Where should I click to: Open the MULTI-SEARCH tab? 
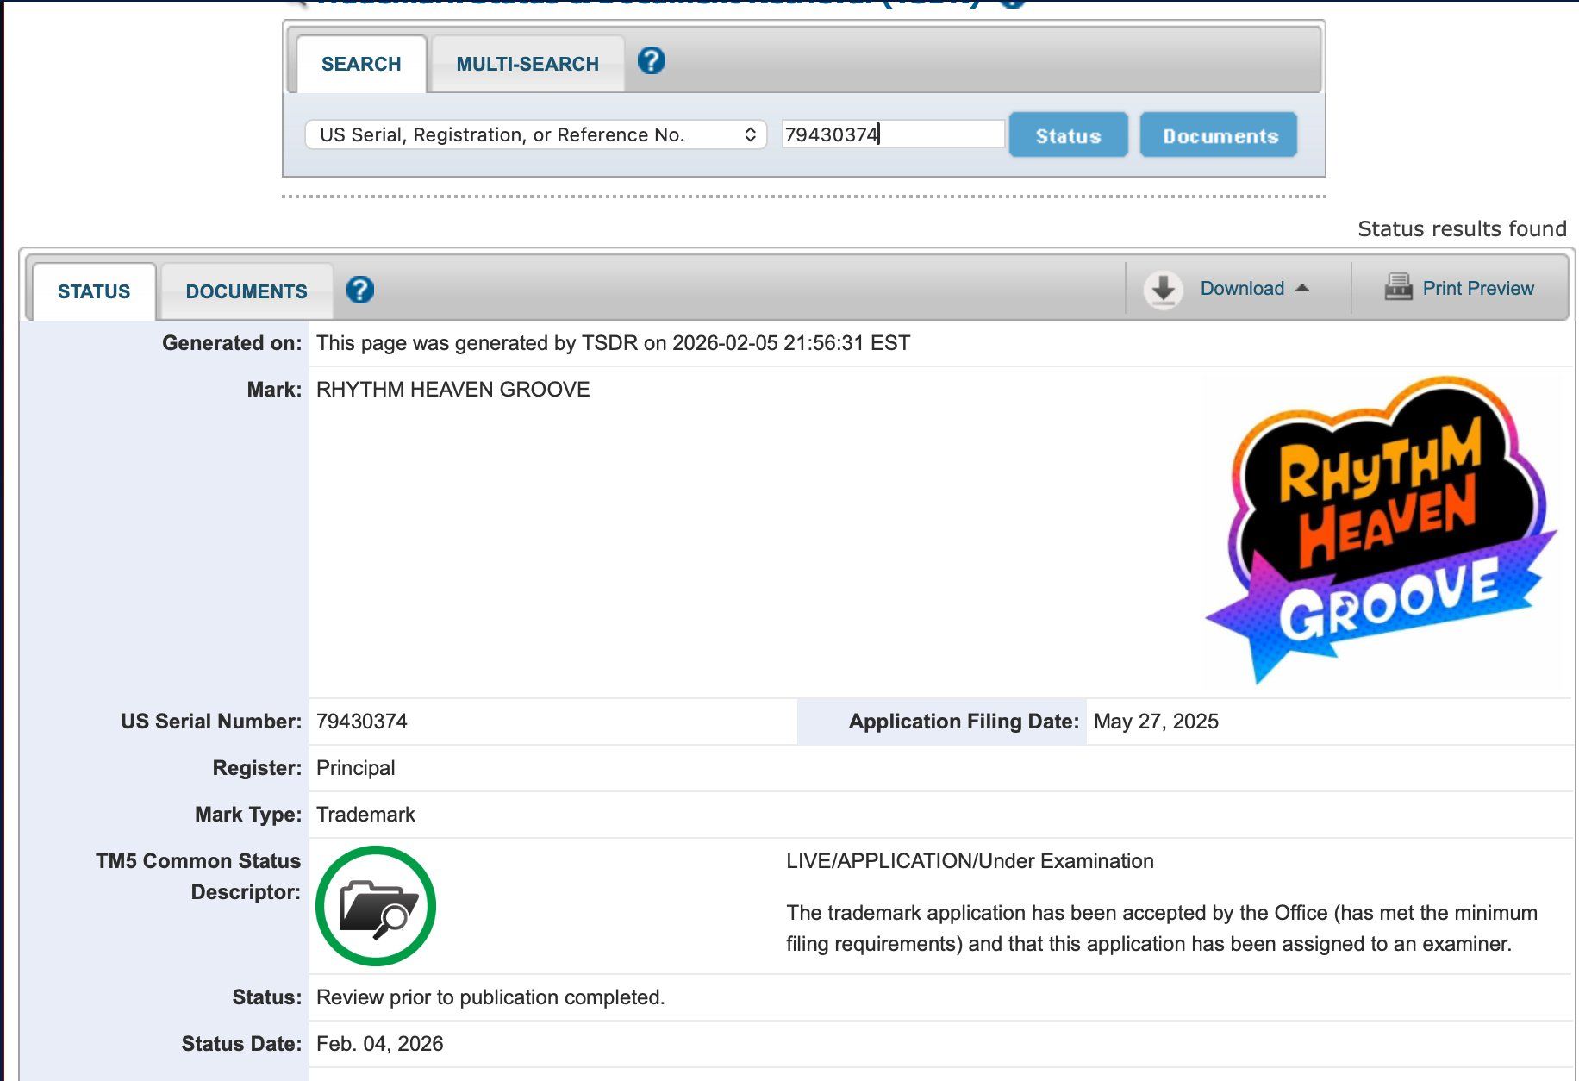click(527, 64)
